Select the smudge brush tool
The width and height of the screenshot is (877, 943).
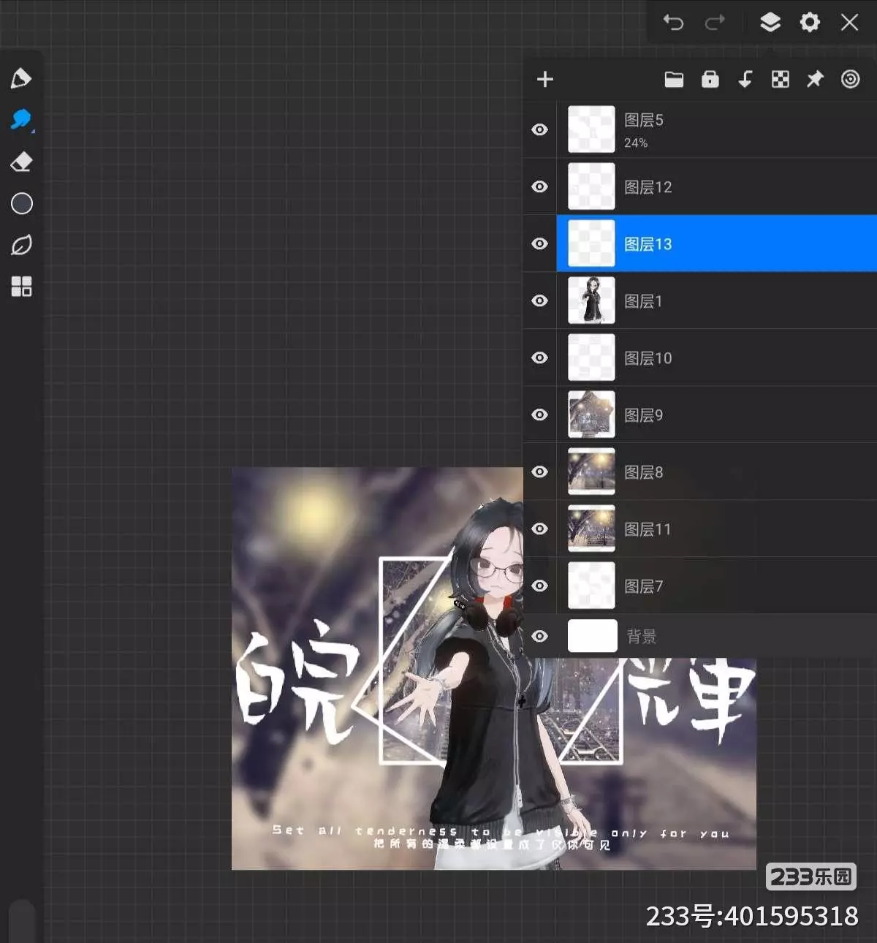tap(21, 120)
